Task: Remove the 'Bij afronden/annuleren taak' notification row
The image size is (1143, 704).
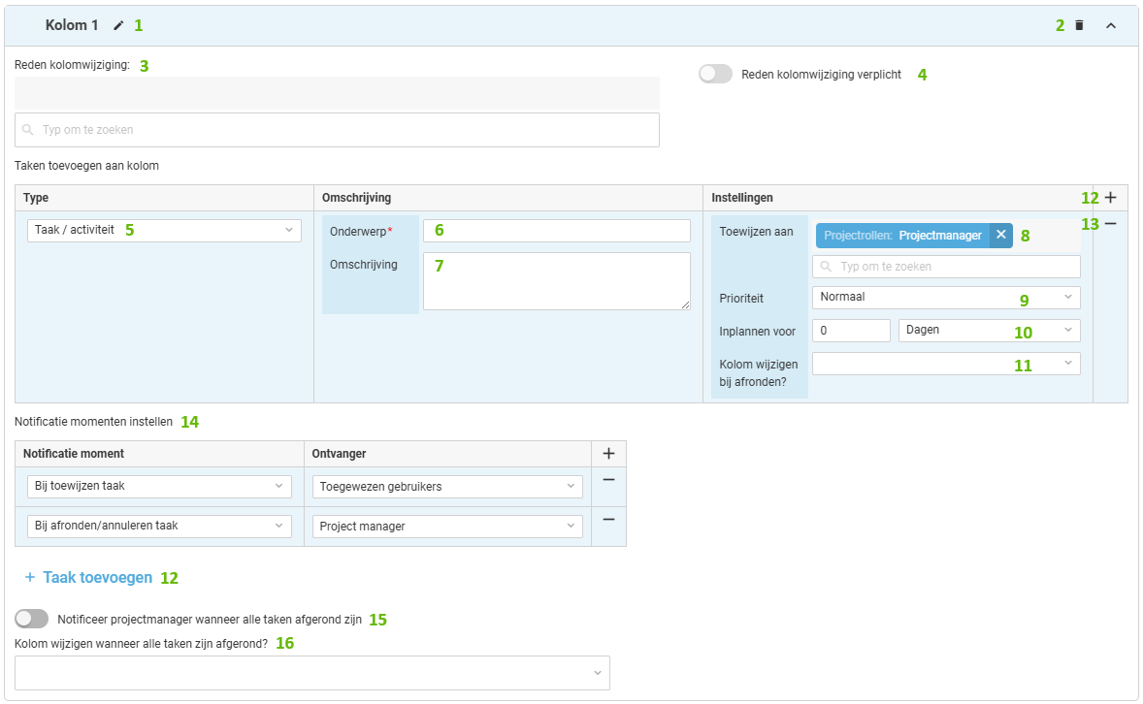Action: (608, 520)
